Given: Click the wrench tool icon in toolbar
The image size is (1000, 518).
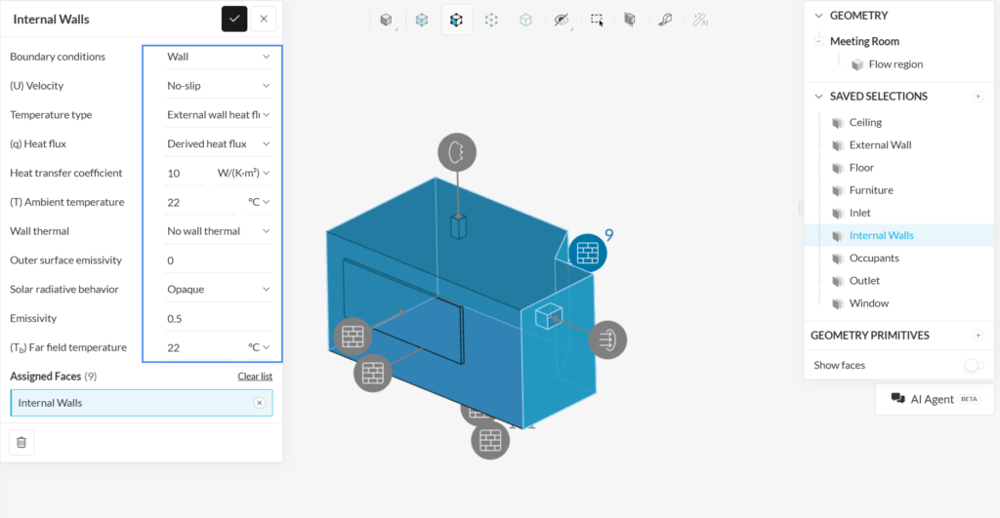Looking at the screenshot, I should point(665,20).
